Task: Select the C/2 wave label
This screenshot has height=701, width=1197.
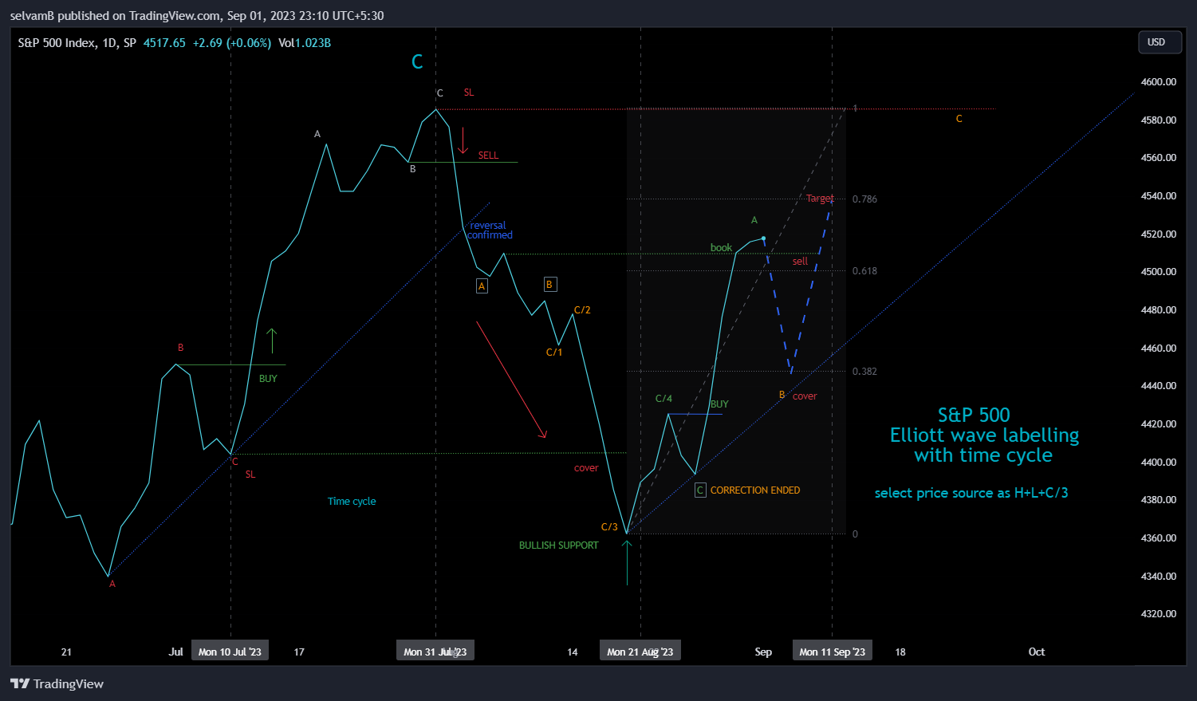Action: click(582, 310)
